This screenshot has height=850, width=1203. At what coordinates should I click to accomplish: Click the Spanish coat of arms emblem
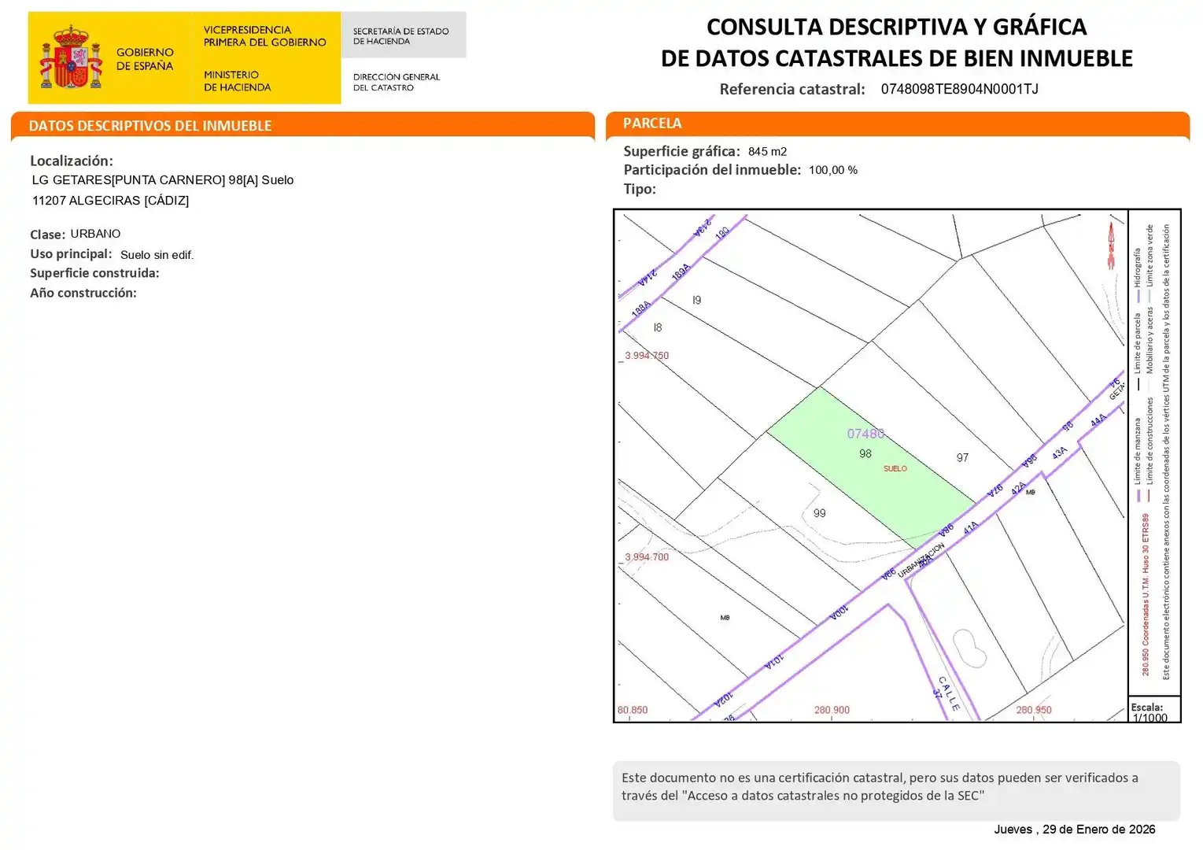click(x=72, y=57)
